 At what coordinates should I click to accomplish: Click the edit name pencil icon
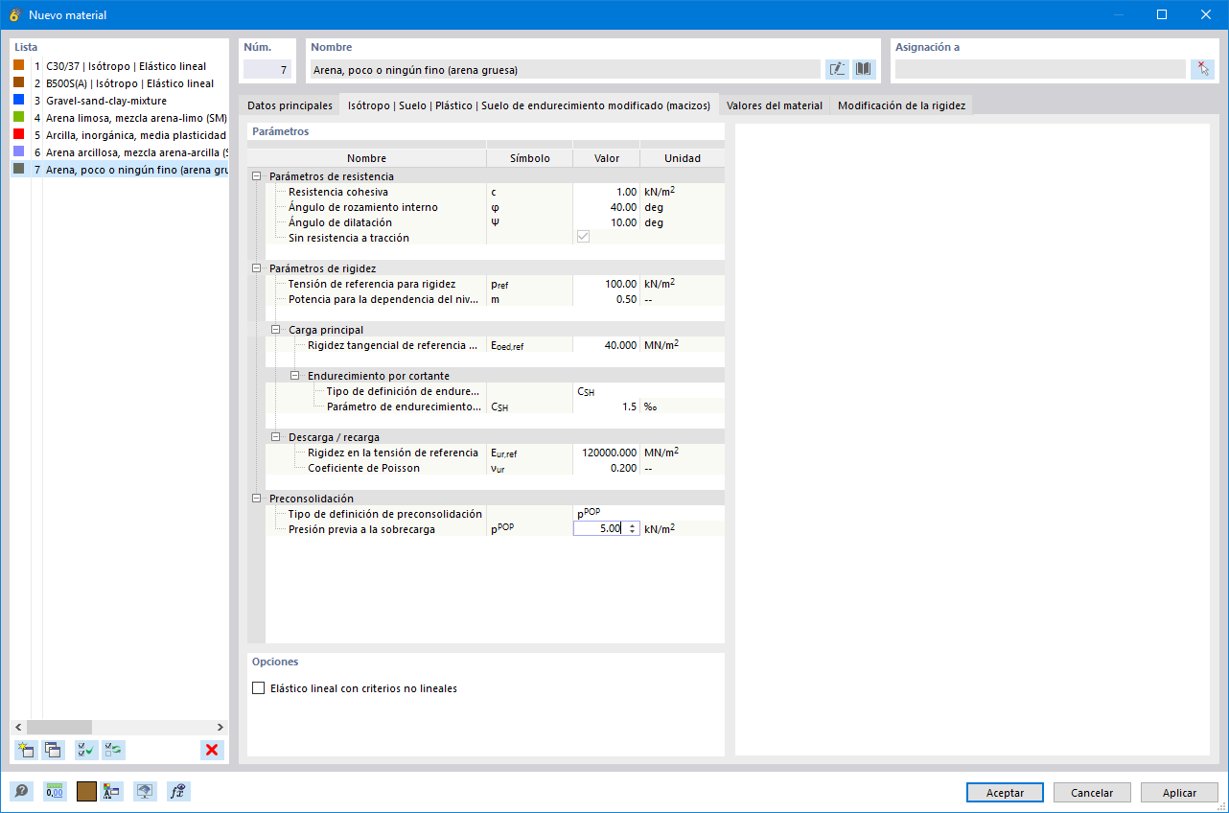click(837, 69)
